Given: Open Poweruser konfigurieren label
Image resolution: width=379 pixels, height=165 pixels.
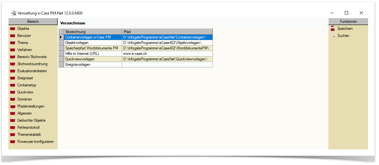Looking at the screenshot, I should tap(35, 142).
